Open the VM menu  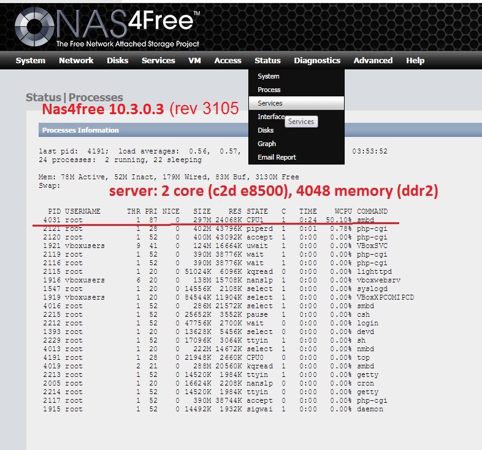[x=194, y=60]
